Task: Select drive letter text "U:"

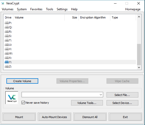Action: tap(10, 45)
